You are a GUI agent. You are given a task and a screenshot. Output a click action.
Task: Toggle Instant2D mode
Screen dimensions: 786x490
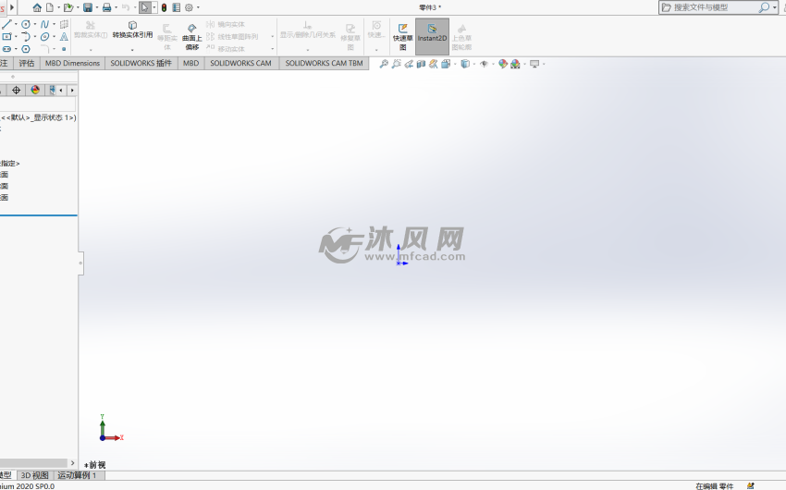click(x=432, y=35)
